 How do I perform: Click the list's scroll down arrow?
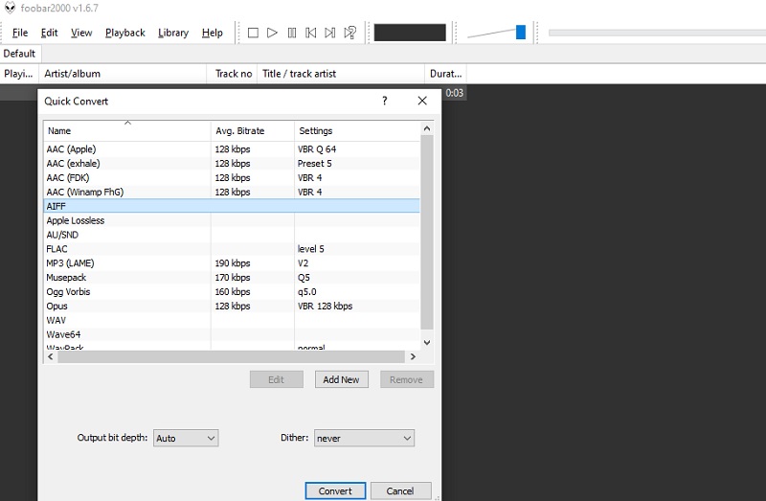pos(427,342)
